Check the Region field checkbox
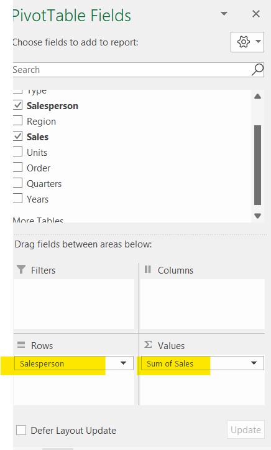This screenshot has height=450, width=271. coord(17,121)
